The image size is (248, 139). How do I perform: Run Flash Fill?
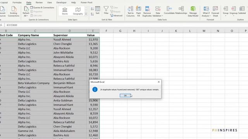click(138, 12)
